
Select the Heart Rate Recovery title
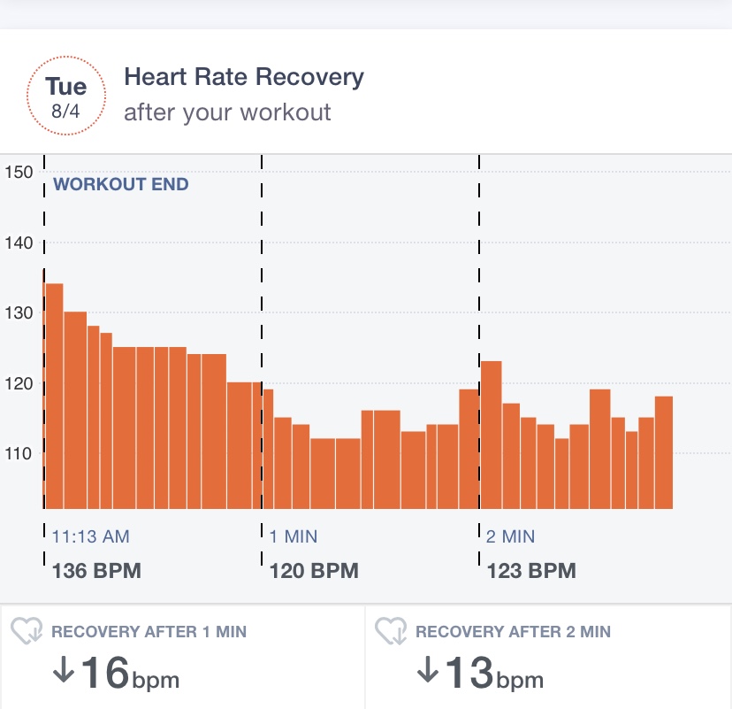tap(244, 77)
